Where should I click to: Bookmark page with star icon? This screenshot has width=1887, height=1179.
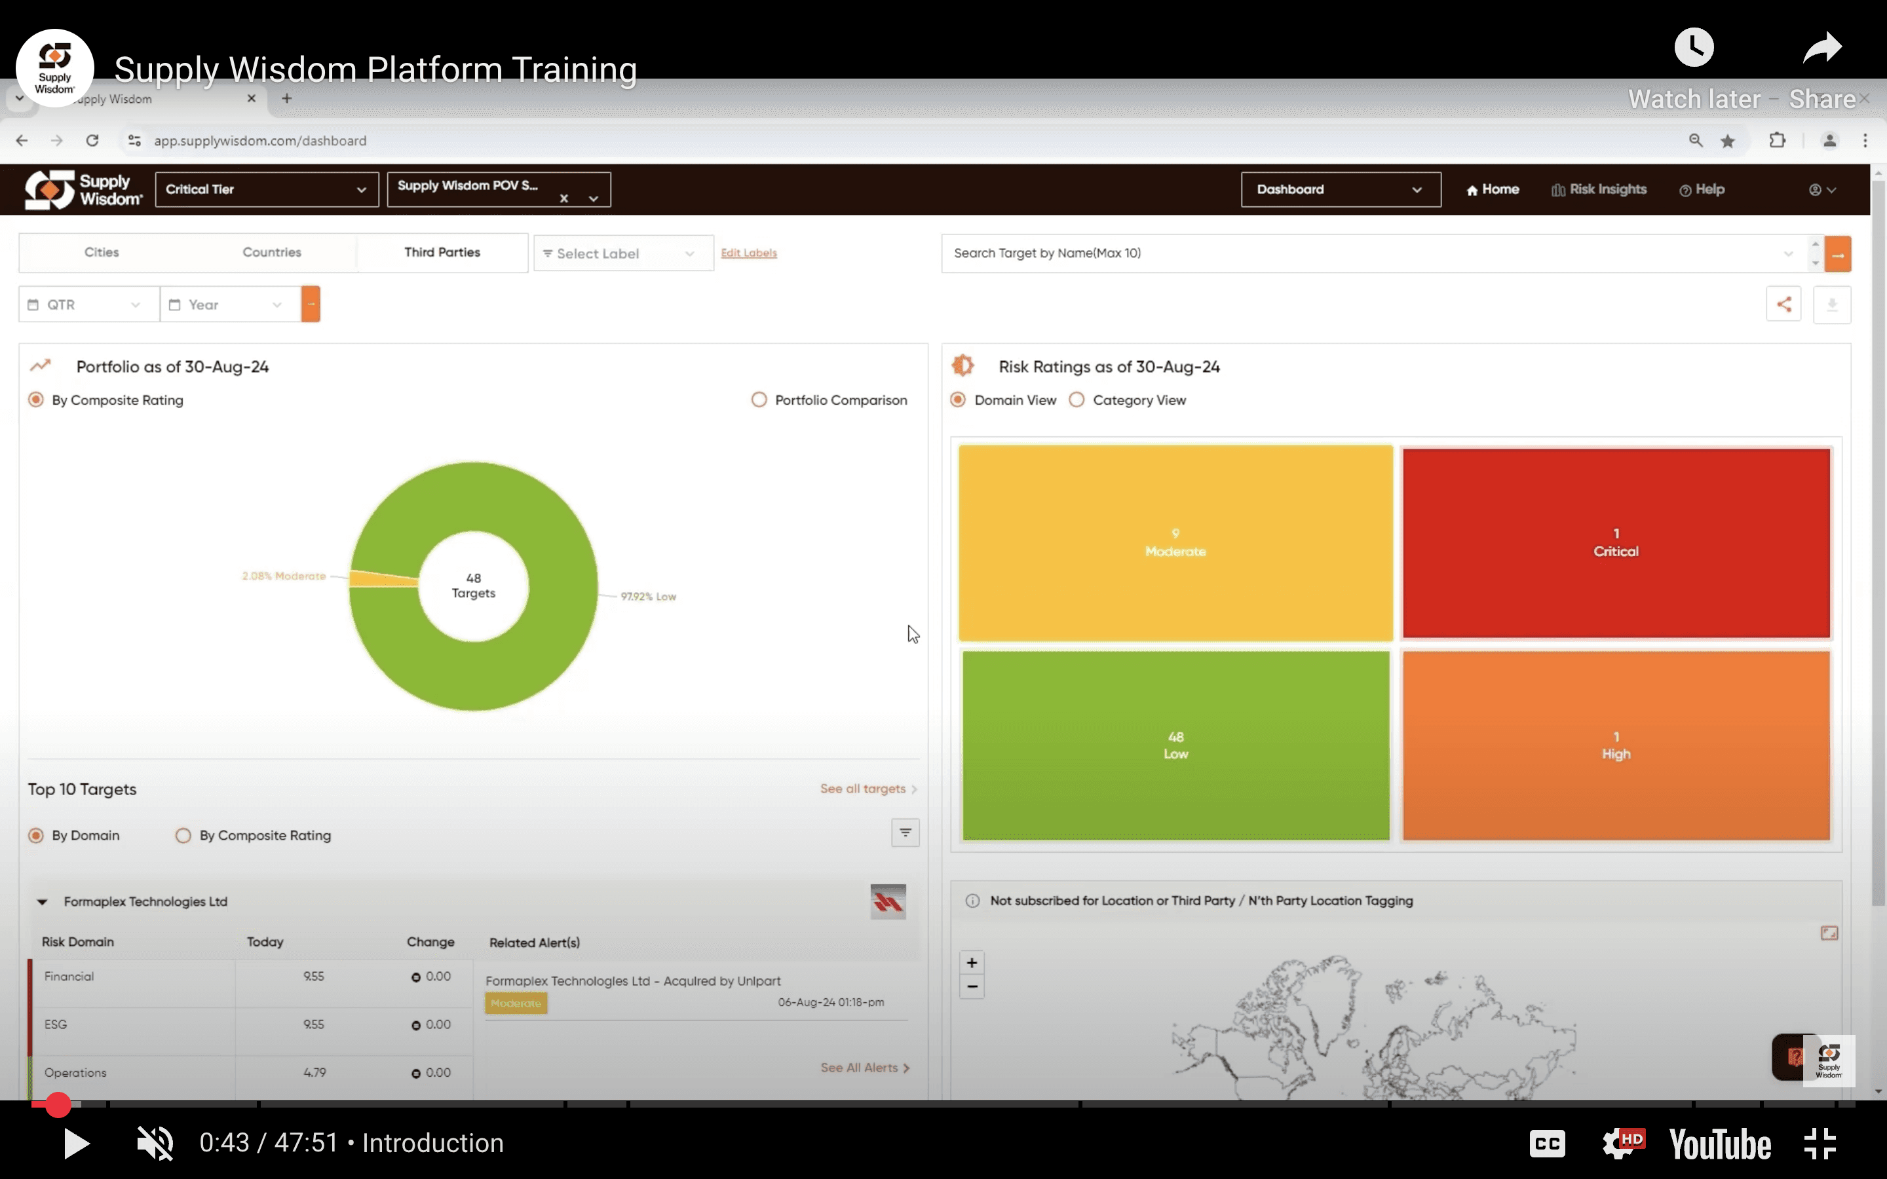(1728, 140)
